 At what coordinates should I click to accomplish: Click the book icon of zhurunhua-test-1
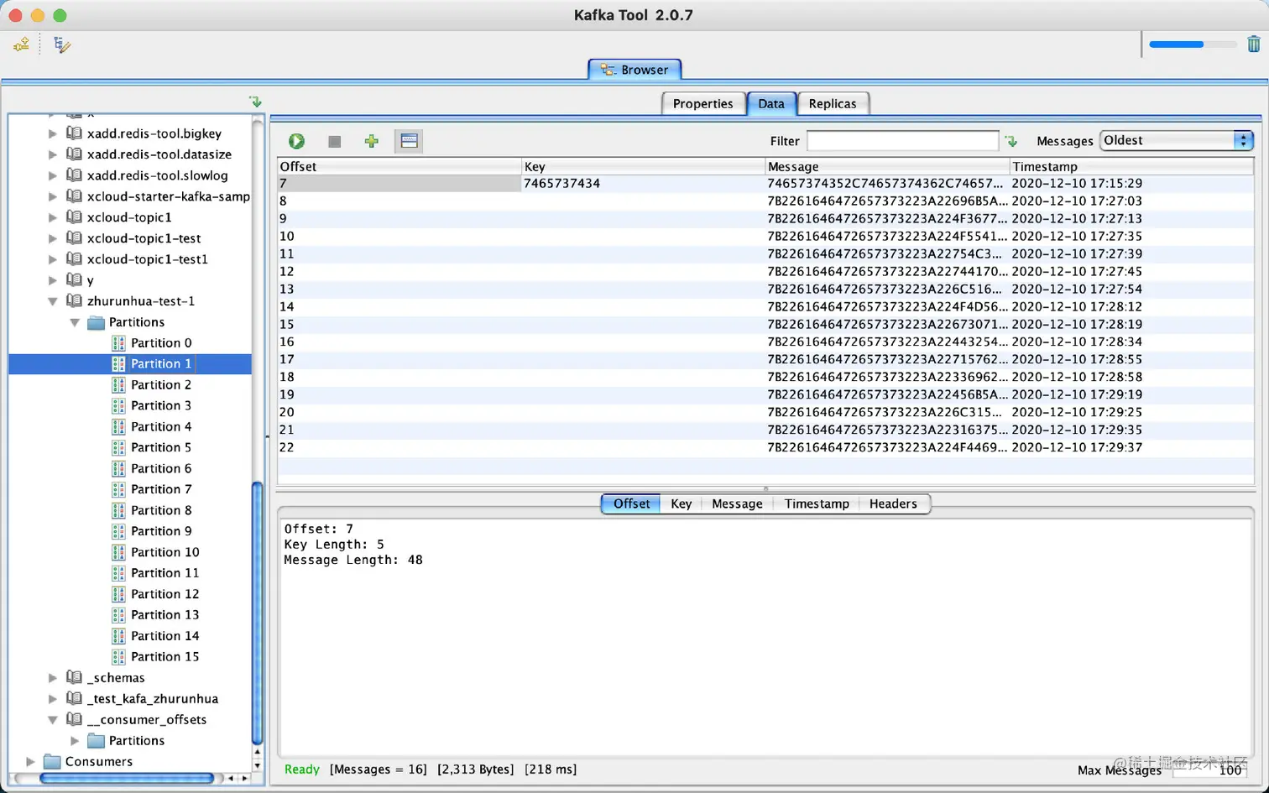[74, 300]
